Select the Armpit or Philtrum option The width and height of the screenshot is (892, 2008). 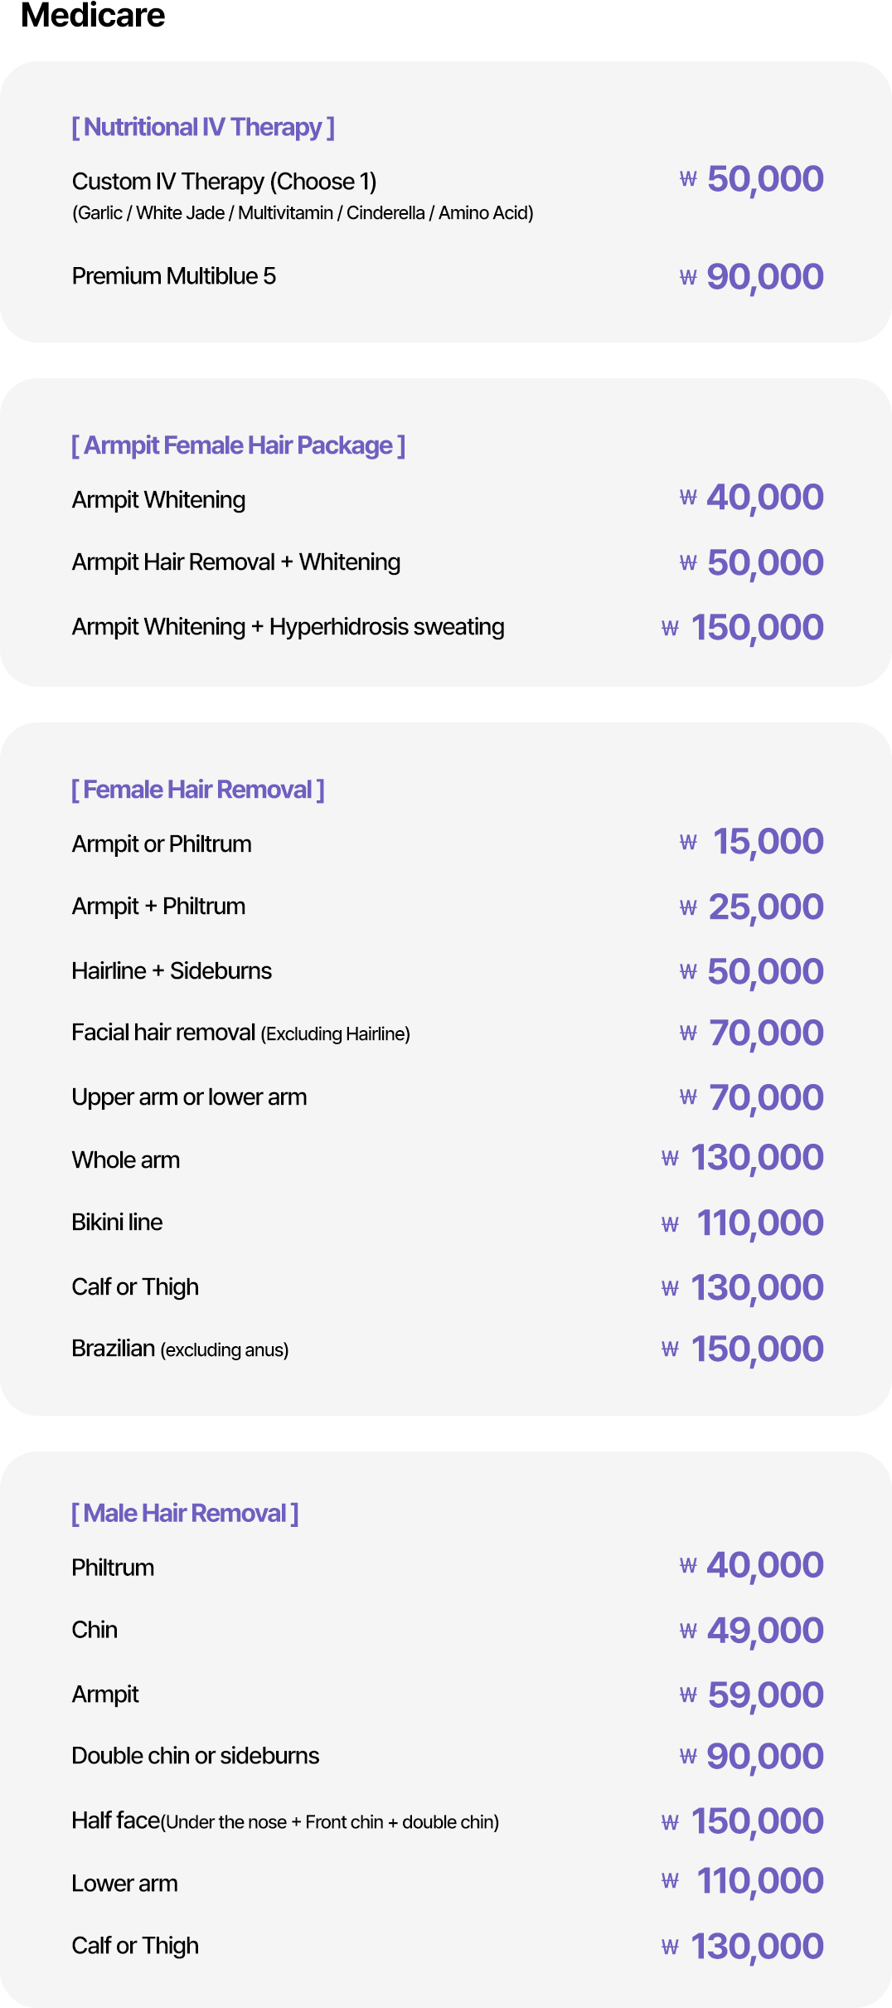[x=162, y=844]
